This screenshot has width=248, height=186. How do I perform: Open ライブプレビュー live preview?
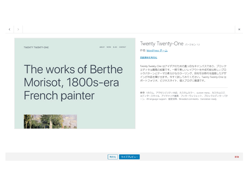pyautogui.click(x=129, y=157)
